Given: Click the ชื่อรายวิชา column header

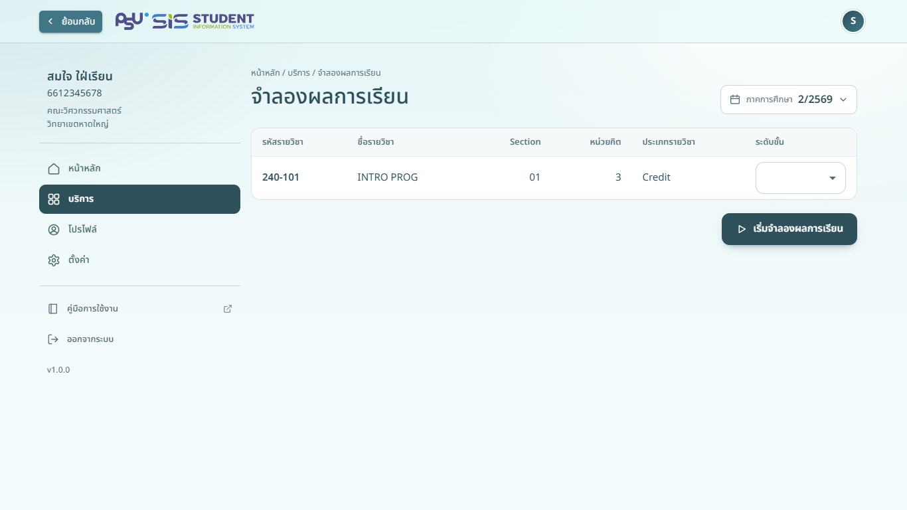Looking at the screenshot, I should 376,142.
